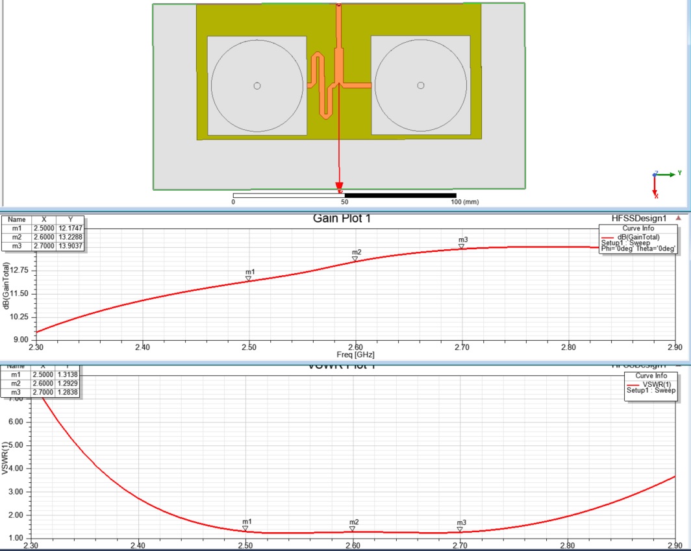Select the left circular patch in model
Screen dimensions: 691x551
(257, 86)
